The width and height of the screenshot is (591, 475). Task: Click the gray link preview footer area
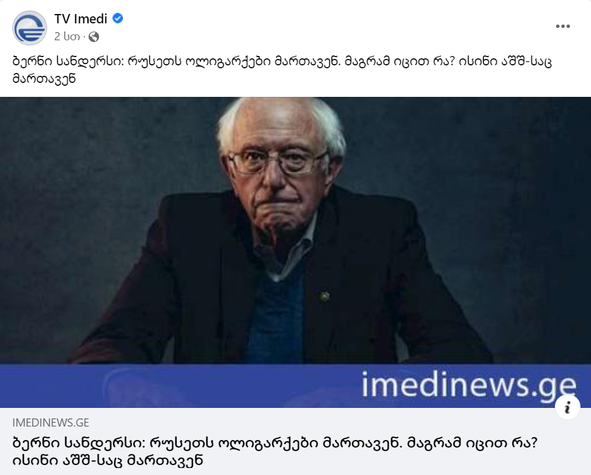tap(295, 441)
